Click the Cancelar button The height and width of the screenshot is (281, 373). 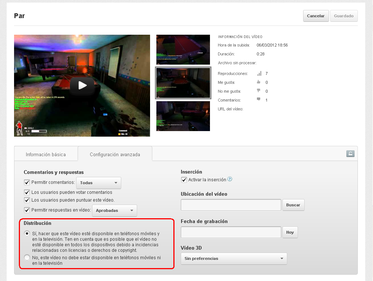[x=316, y=16]
